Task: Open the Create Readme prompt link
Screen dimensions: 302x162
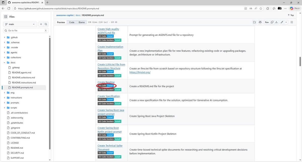Action: click(106, 82)
